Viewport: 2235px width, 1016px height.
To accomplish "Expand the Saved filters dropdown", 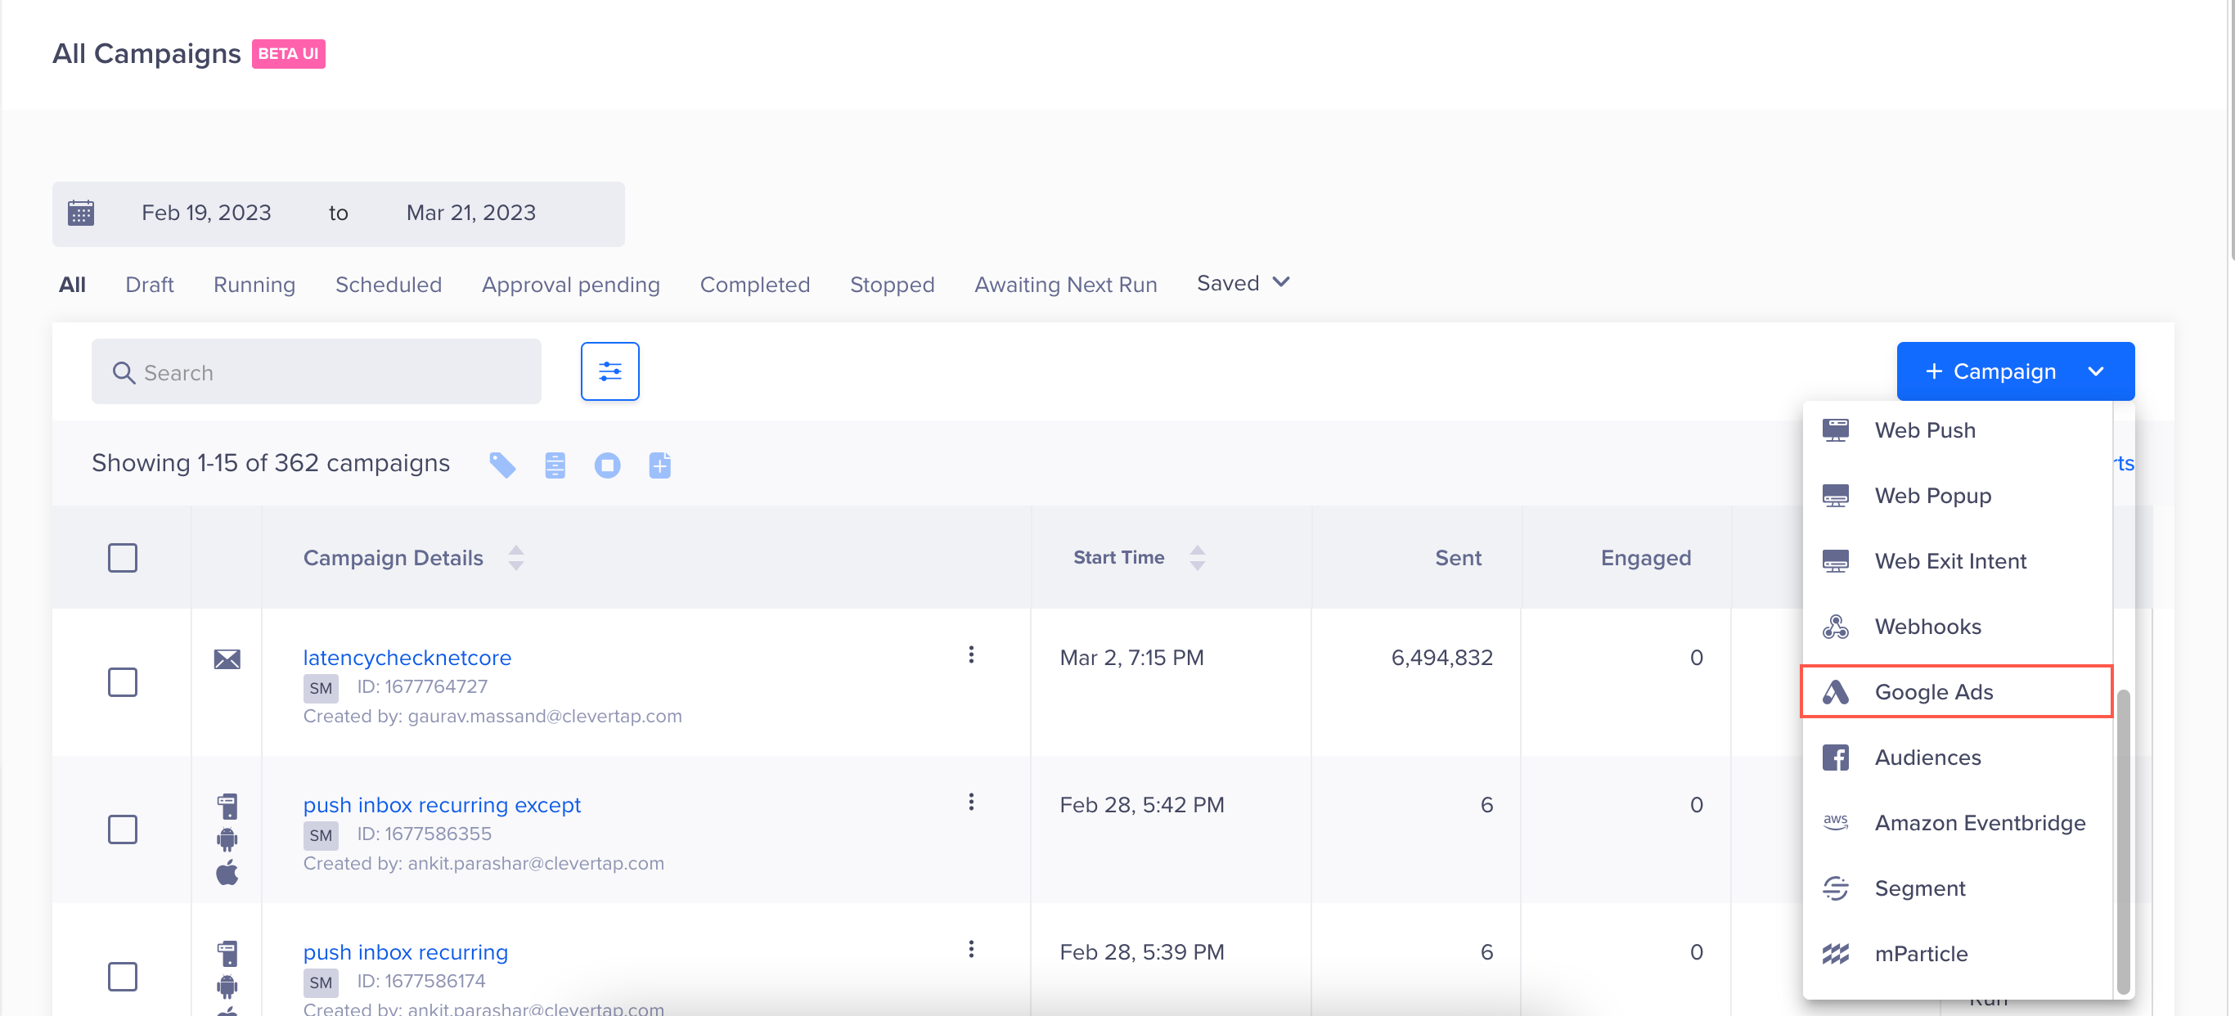I will 1243,283.
